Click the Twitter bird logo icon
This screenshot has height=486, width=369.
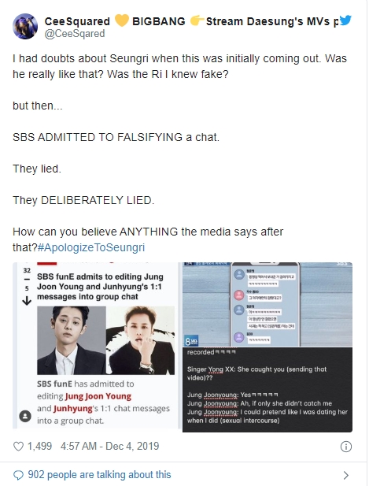(345, 20)
